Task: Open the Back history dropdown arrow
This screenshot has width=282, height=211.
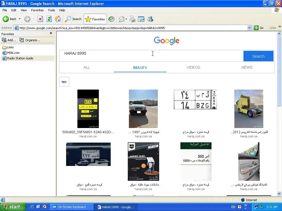Action: point(20,19)
